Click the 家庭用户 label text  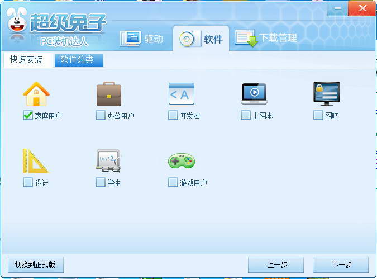point(49,116)
